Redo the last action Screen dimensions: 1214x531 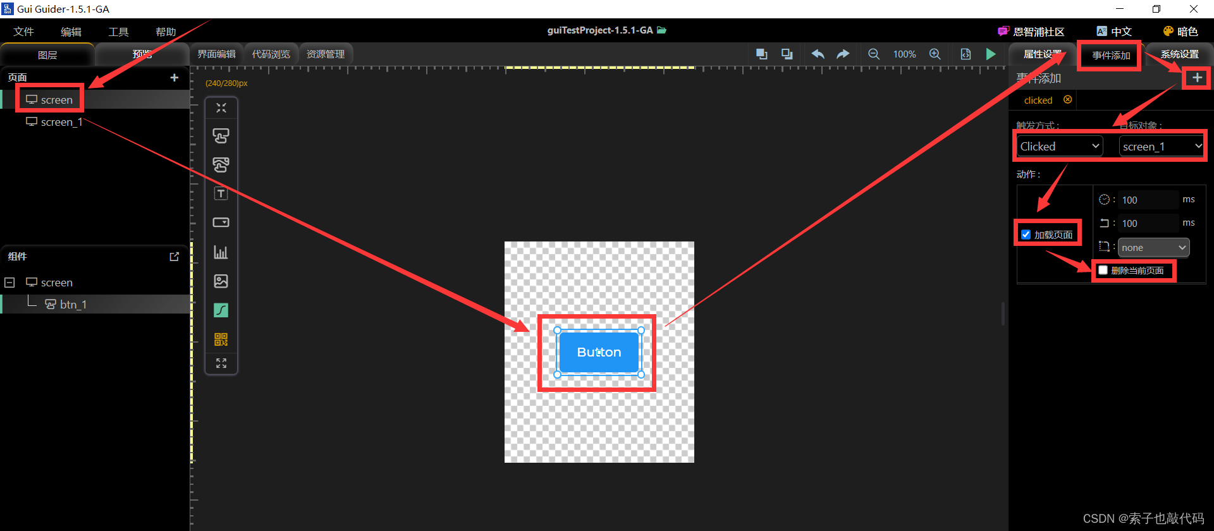pos(843,54)
